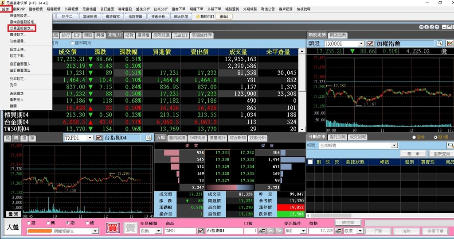Viewport: 454px width, 239px height.
Task: Click the grey 賣 (sell) button
Action: click(130, 228)
